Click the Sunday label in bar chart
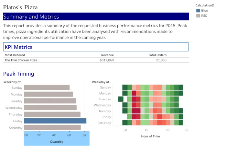 click(x=17, y=87)
